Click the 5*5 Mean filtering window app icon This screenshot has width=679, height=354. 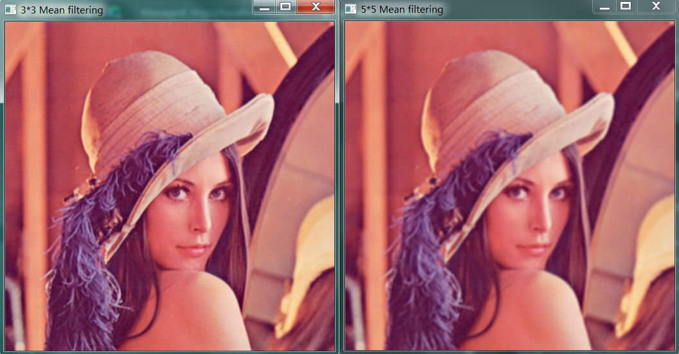pos(350,9)
